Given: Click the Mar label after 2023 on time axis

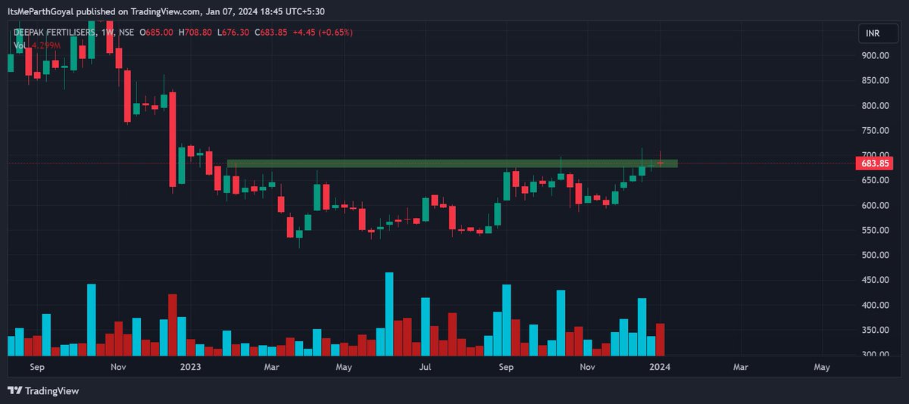Looking at the screenshot, I should [x=272, y=367].
